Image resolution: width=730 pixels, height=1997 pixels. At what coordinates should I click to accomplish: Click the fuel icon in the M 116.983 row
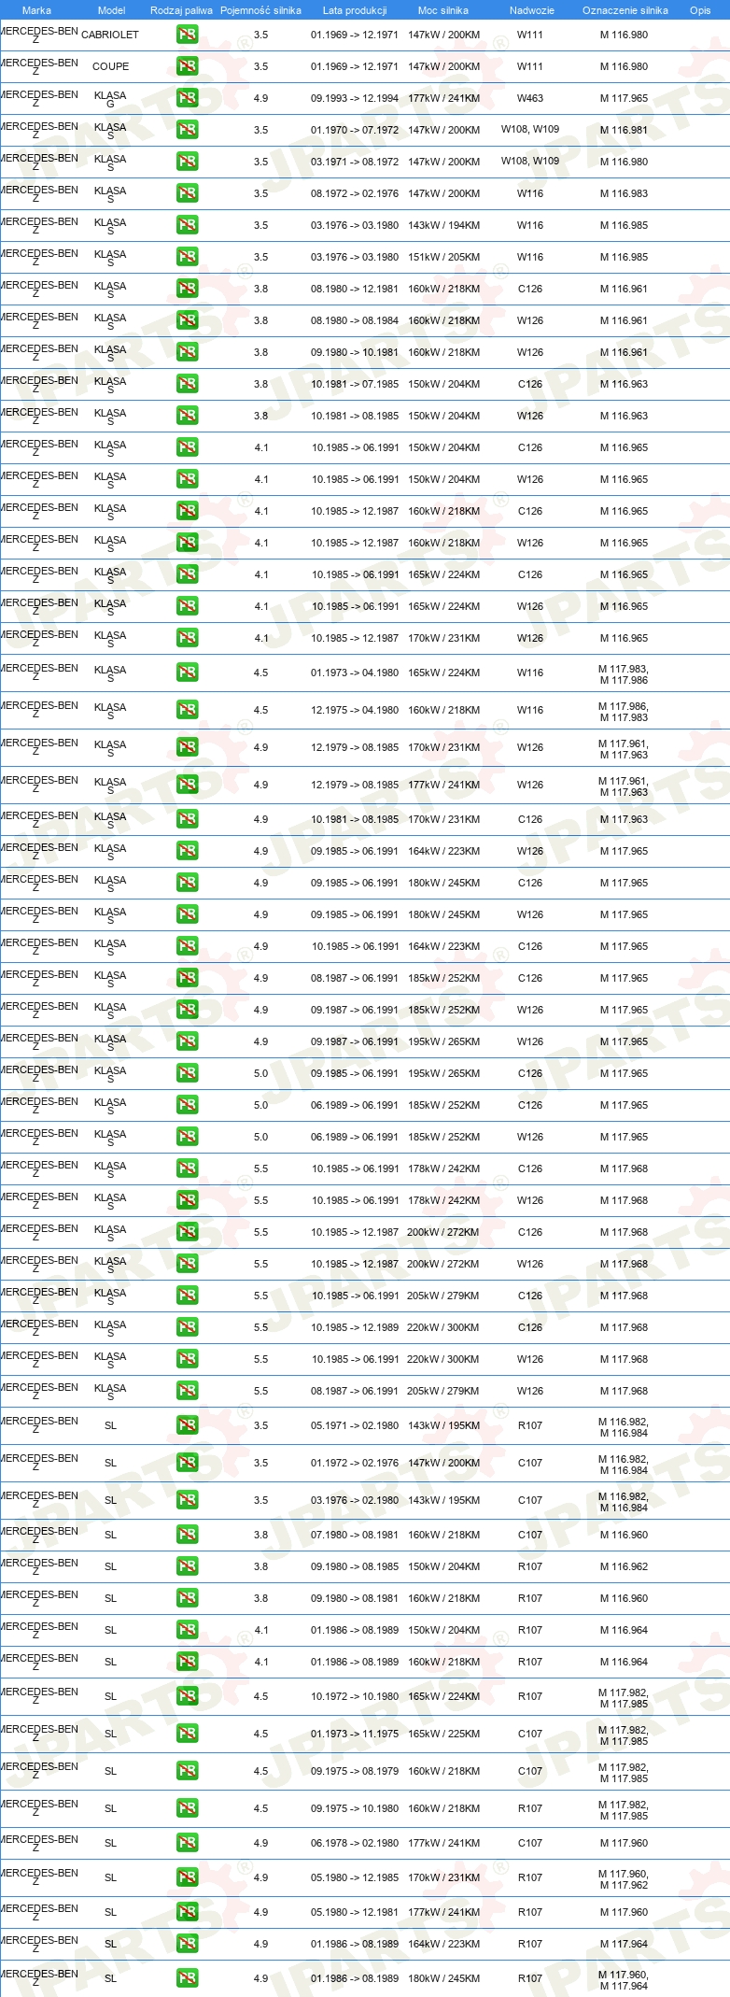pos(188,193)
